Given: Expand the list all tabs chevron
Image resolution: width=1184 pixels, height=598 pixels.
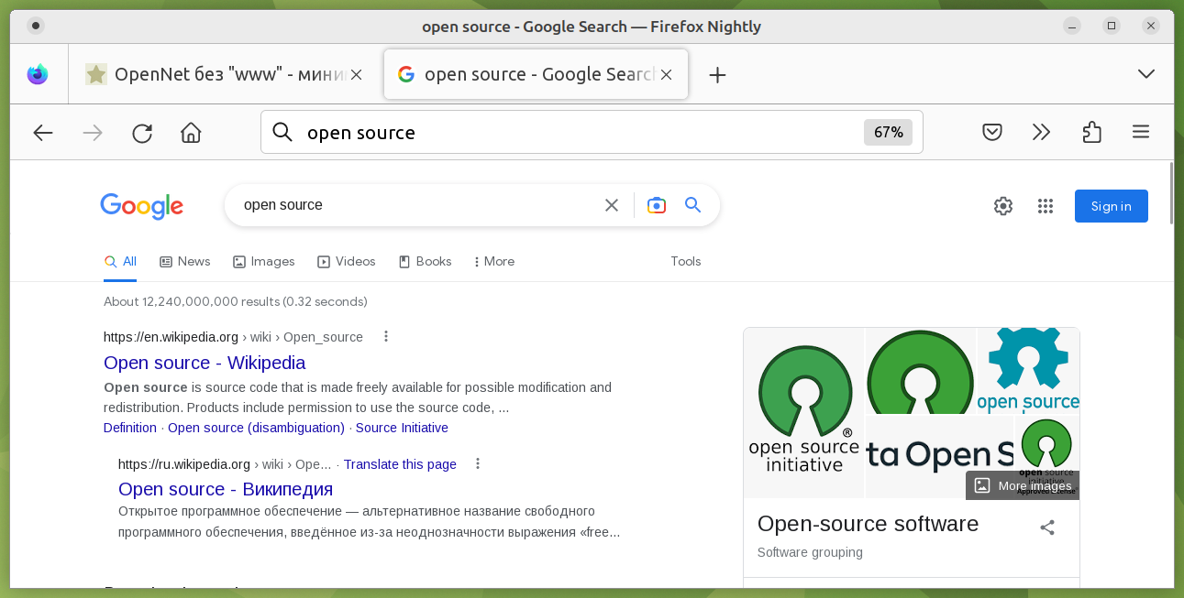Looking at the screenshot, I should coord(1145,74).
